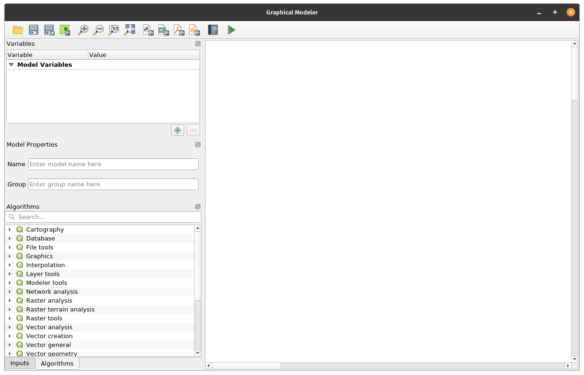Screen dimensions: 584x375
Task: Collapse the Model Variables group
Action: click(11, 65)
